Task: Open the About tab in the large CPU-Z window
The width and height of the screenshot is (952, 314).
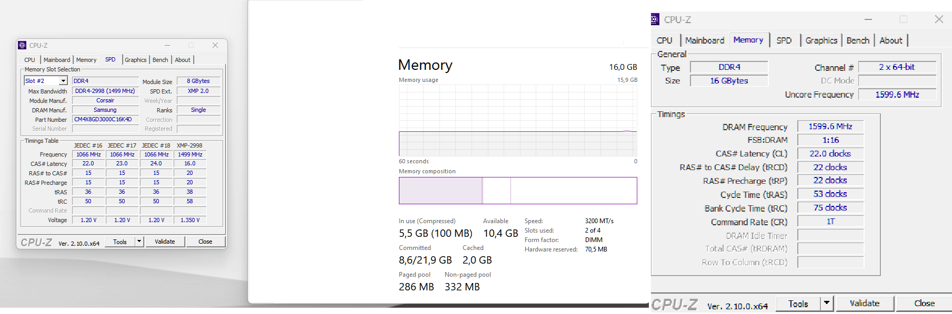Action: coord(891,40)
